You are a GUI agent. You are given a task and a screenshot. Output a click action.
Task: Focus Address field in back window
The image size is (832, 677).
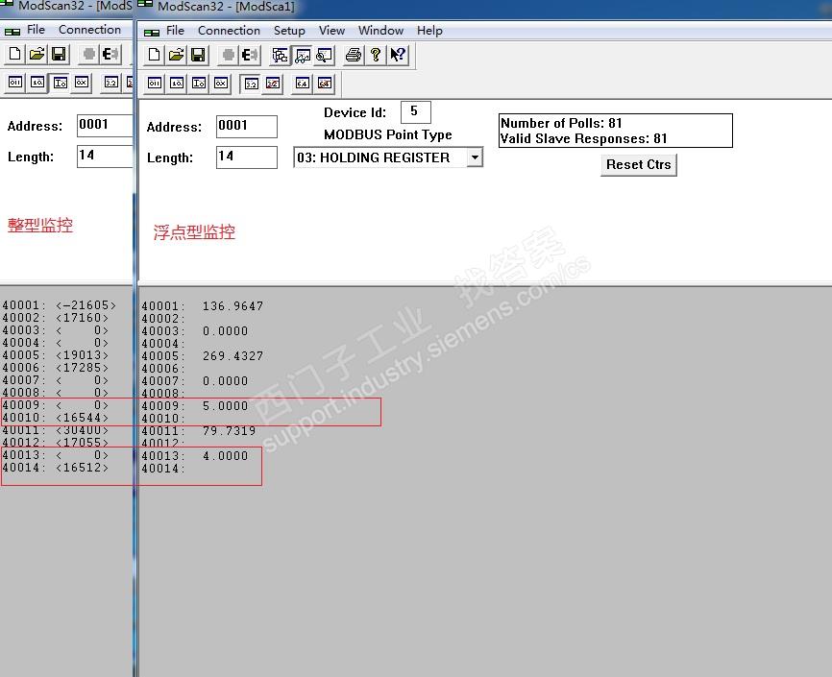(x=105, y=125)
